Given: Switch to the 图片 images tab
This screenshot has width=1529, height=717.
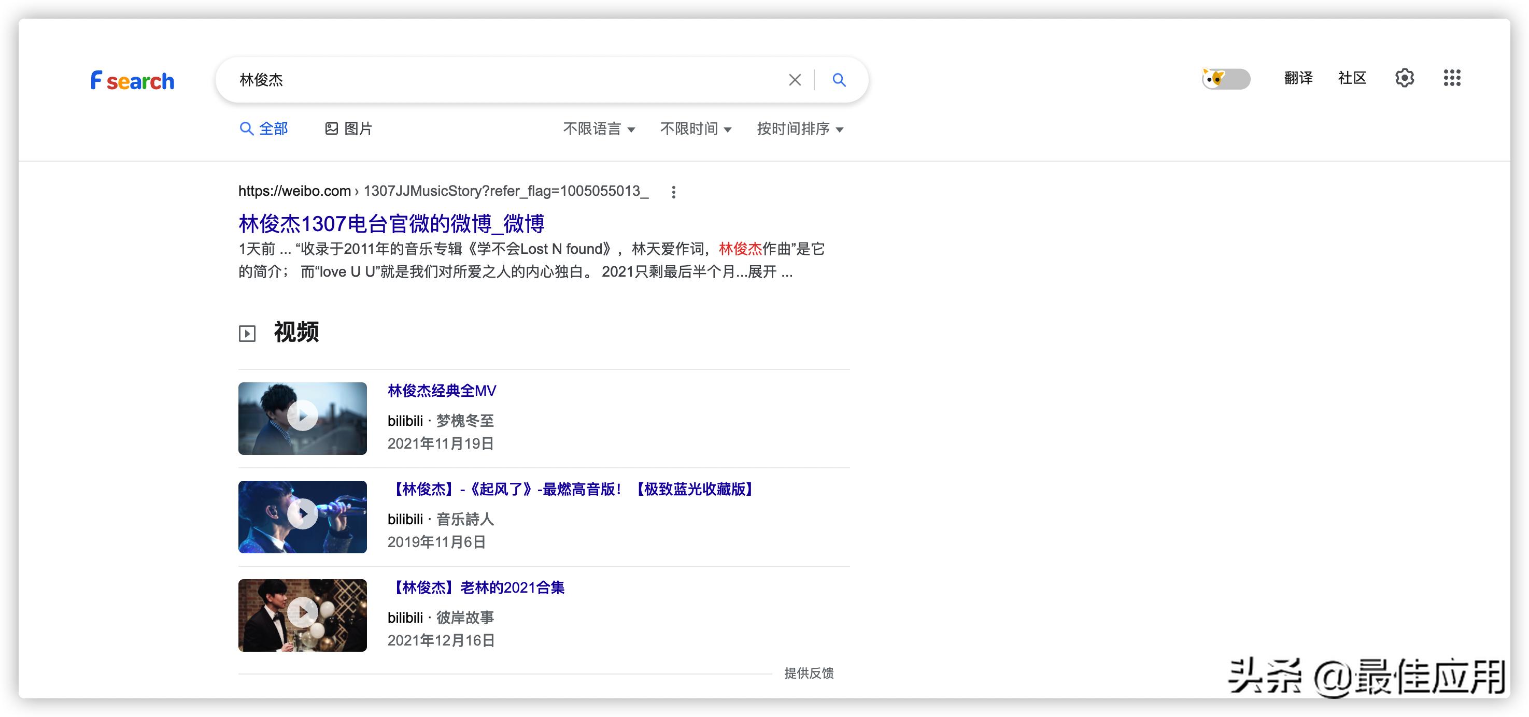Looking at the screenshot, I should pyautogui.click(x=348, y=128).
